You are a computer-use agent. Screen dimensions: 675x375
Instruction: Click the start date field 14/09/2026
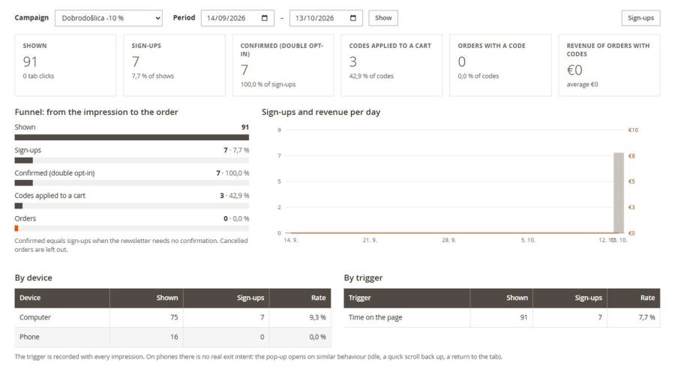click(x=237, y=18)
